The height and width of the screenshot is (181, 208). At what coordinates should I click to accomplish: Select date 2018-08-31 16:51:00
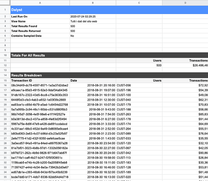(93, 95)
